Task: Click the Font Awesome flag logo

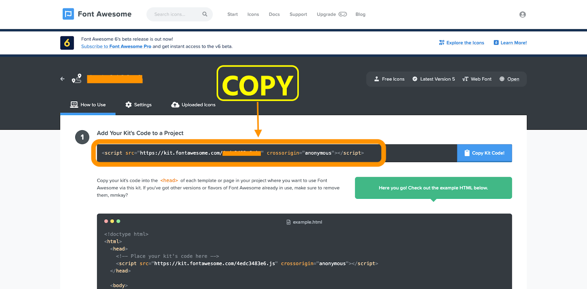Action: point(68,14)
